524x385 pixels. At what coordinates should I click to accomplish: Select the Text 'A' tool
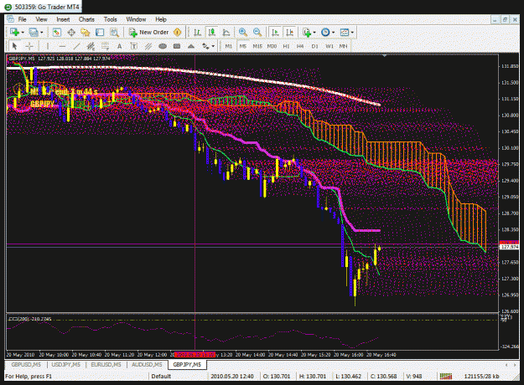coord(119,46)
